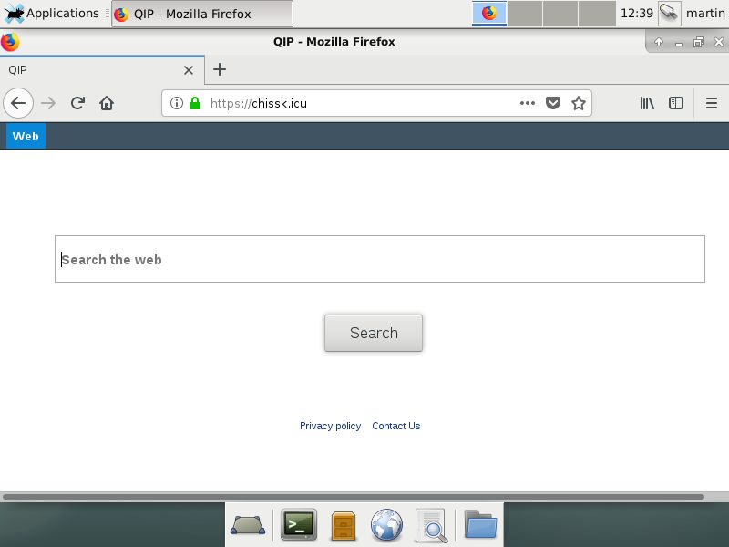
Task: Open page actions three-dot menu
Action: (528, 103)
